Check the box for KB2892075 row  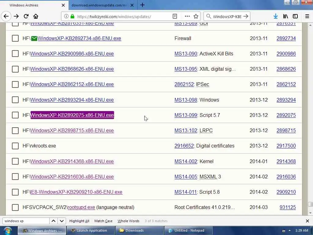click(15, 115)
